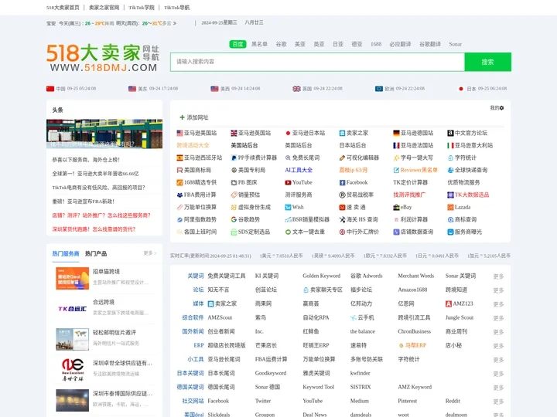The width and height of the screenshot is (557, 417).
Task: Open 亚马逊西班牙站 with Spanish flag icon
Action: (x=200, y=158)
